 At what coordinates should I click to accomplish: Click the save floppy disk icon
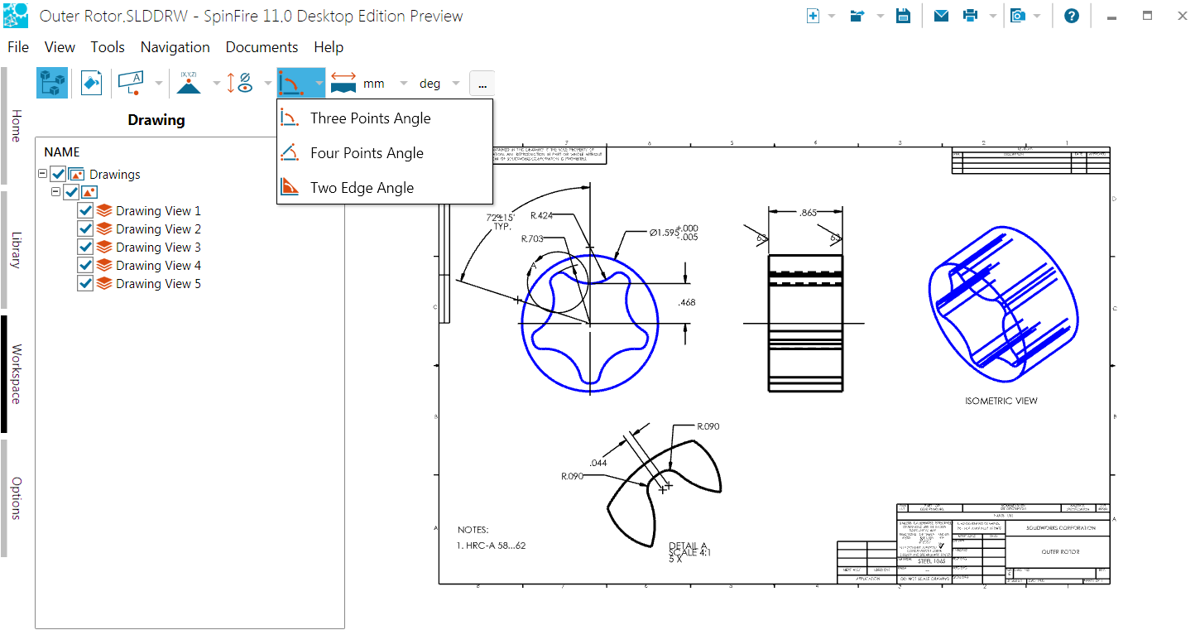coord(903,16)
